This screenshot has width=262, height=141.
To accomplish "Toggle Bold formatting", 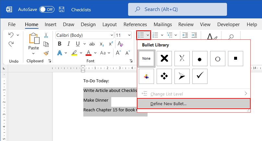I will click(59, 44).
